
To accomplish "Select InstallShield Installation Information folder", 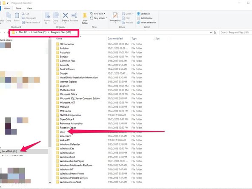I will (x=79, y=77).
